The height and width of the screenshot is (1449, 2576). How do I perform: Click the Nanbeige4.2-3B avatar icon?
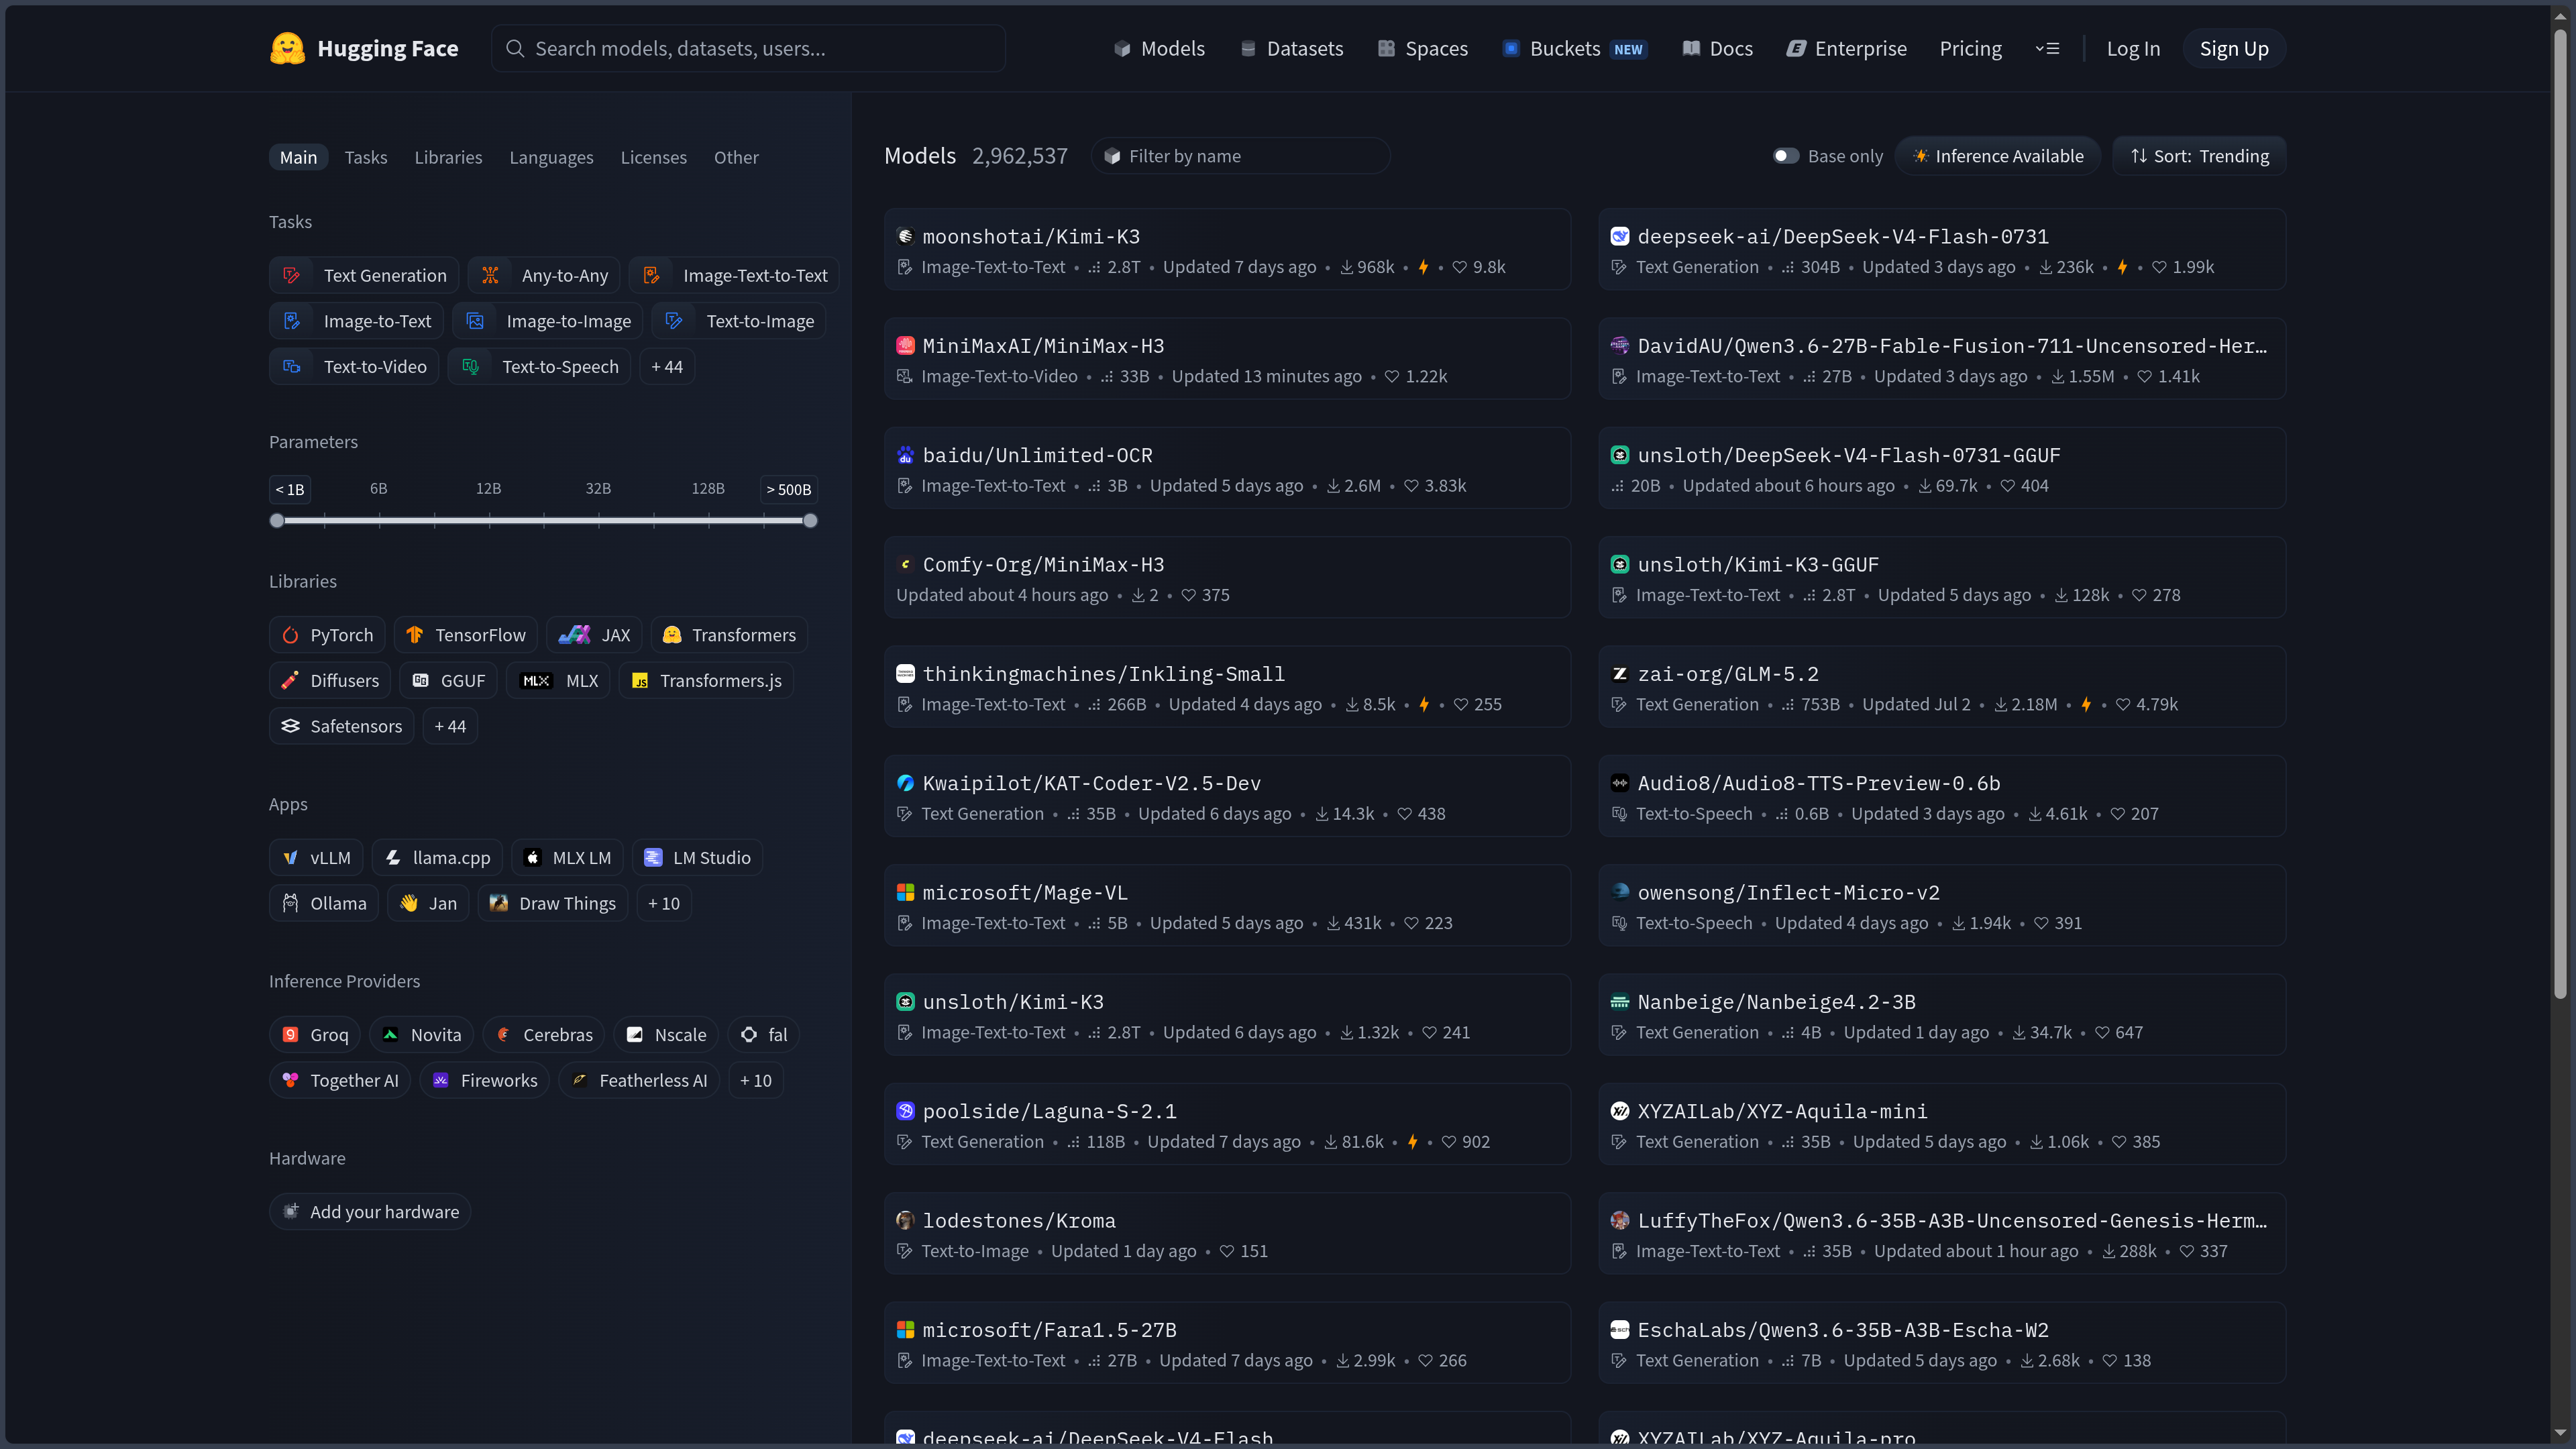tap(1620, 1001)
